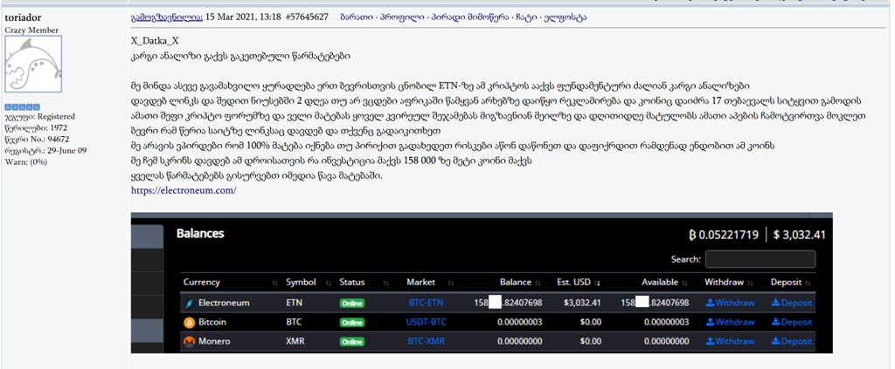This screenshot has height=369, width=895.
Task: Click the Online badge for BTC
Action: (352, 323)
